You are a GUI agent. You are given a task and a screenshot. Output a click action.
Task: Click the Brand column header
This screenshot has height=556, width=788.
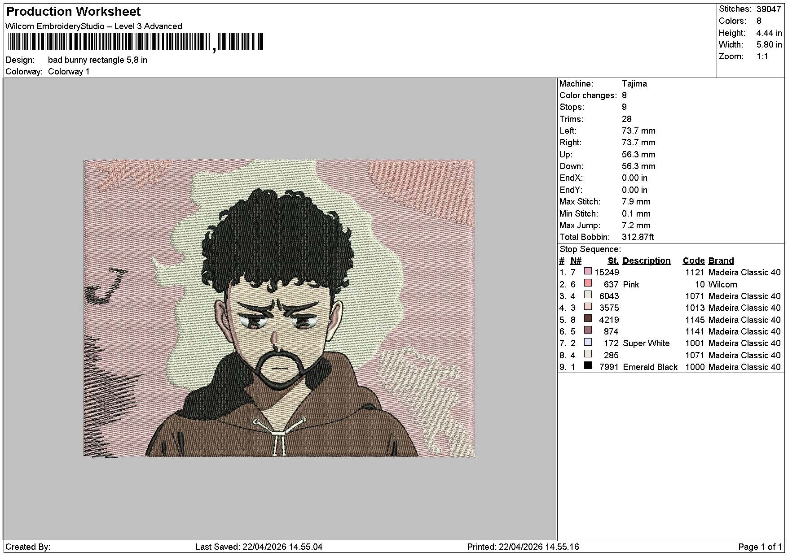(x=721, y=261)
